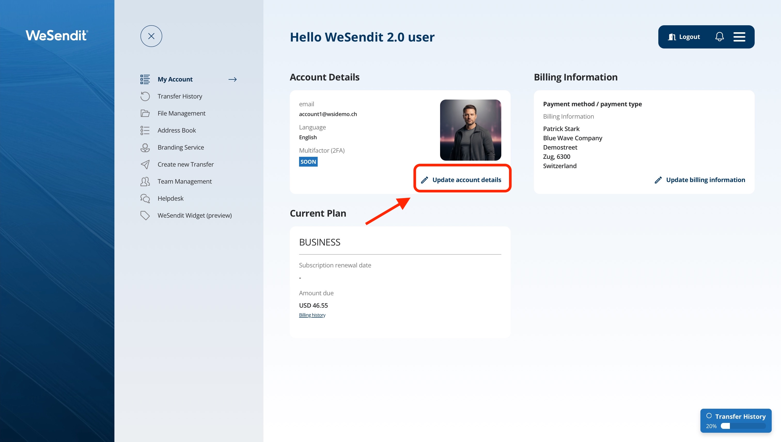Image resolution: width=781 pixels, height=442 pixels.
Task: Click the File Management folder icon
Action: (145, 113)
